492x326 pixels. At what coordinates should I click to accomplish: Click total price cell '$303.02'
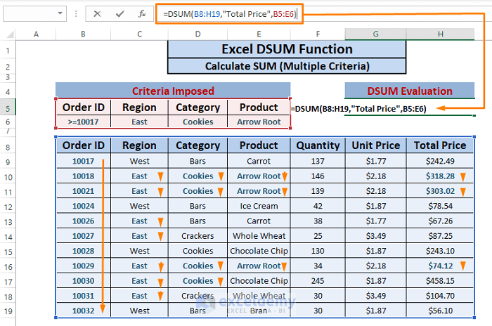440,191
